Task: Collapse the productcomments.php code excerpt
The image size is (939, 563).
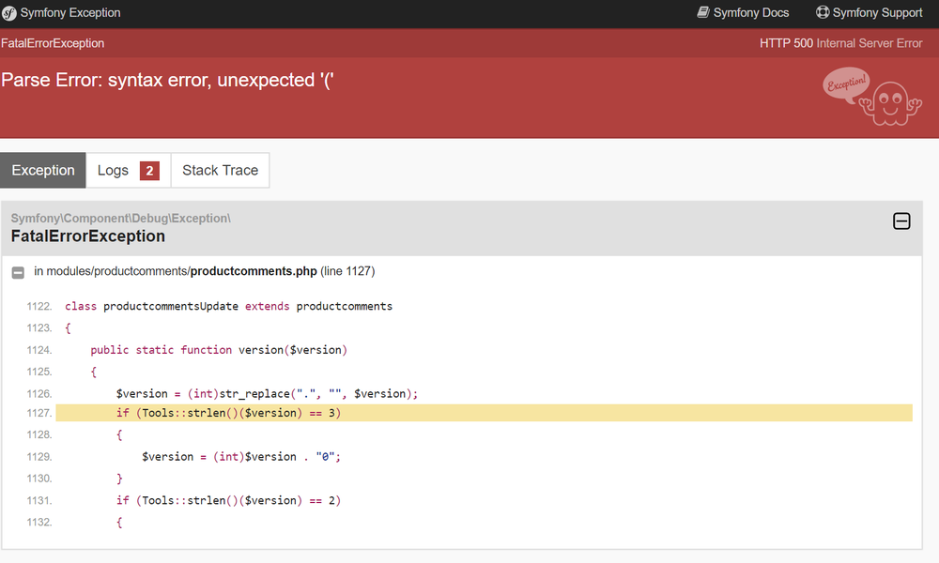Action: (x=18, y=272)
